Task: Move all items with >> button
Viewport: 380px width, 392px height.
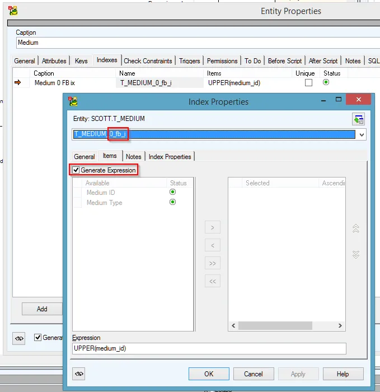Action: pos(212,263)
